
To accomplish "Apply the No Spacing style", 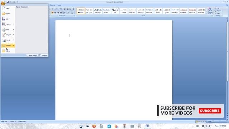I will [x=89, y=11].
